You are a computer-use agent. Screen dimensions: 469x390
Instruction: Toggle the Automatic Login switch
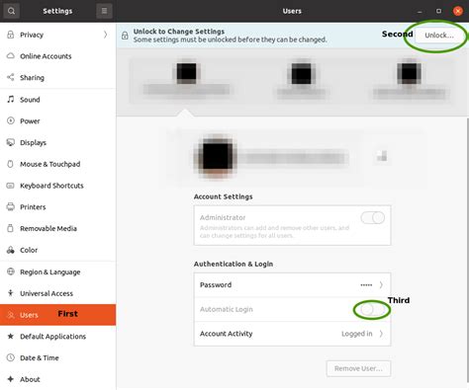(372, 309)
